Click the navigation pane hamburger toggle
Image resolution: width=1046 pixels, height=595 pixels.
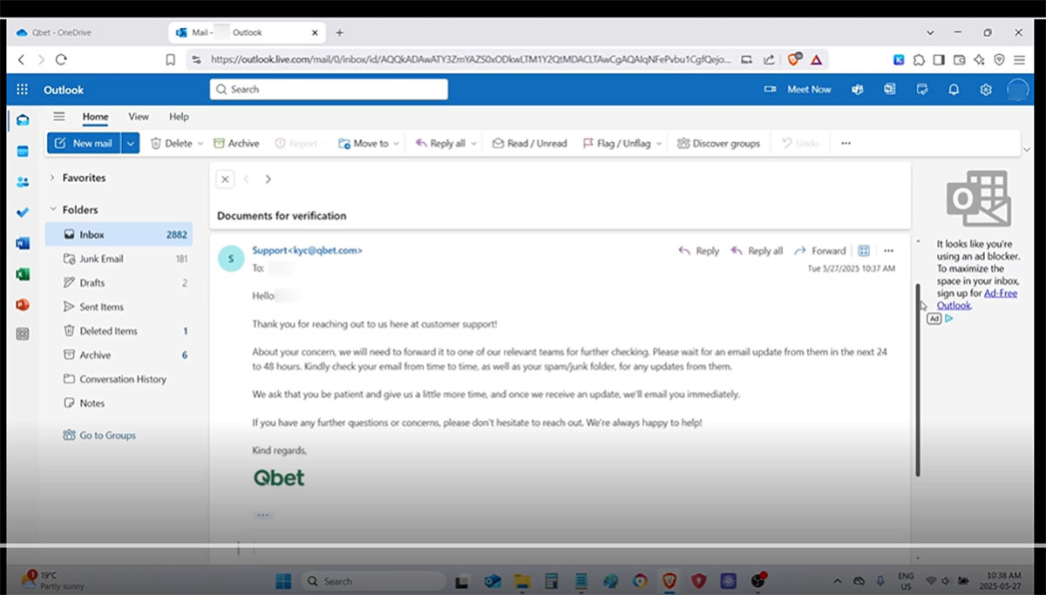pyautogui.click(x=59, y=117)
